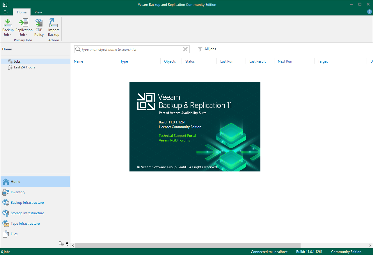Open the Home navigation view
The image size is (373, 255).
coord(35,182)
